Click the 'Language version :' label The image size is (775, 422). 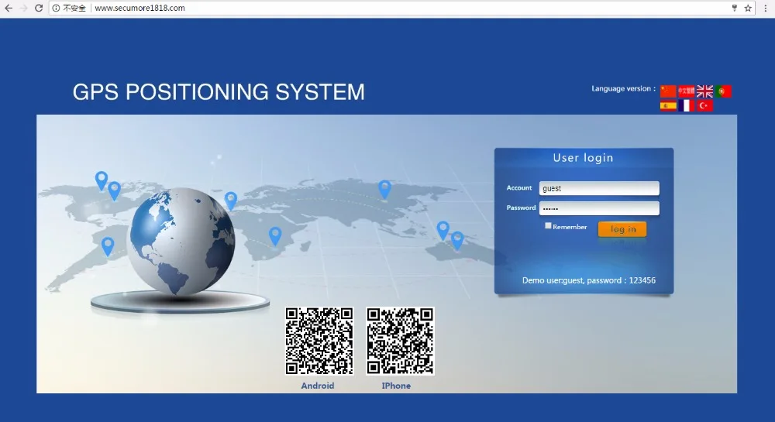(x=623, y=89)
